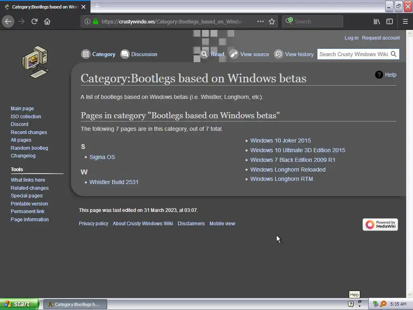Bookmark this page with the star icon

click(x=272, y=21)
